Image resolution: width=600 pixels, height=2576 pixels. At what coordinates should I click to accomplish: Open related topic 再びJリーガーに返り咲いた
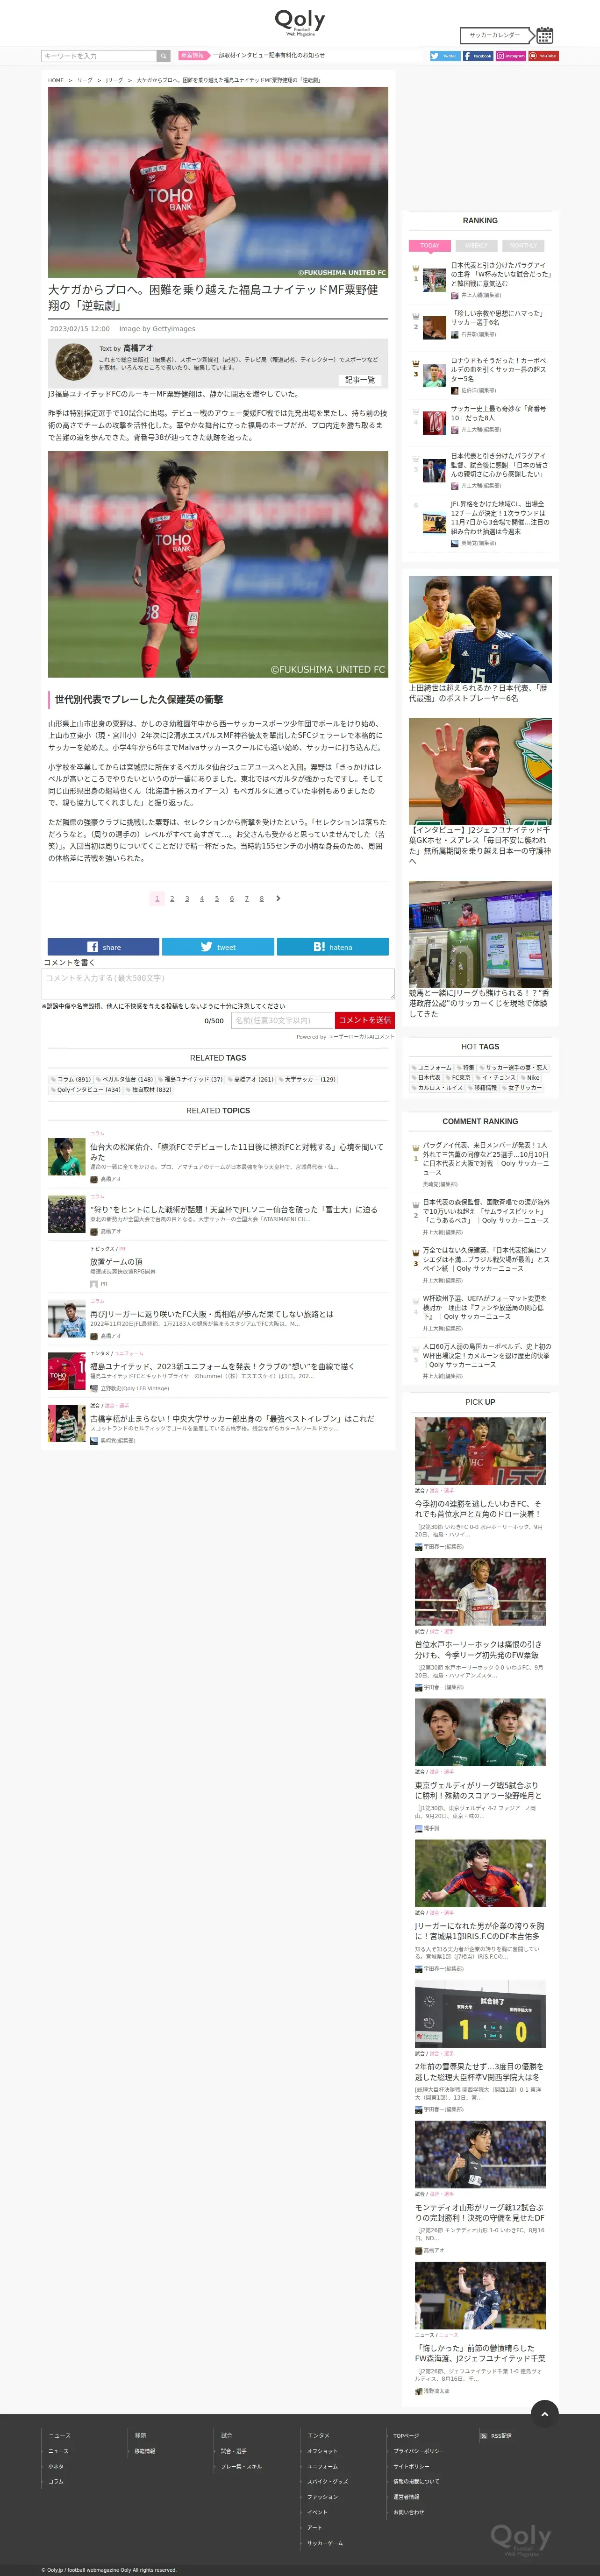(x=212, y=1314)
